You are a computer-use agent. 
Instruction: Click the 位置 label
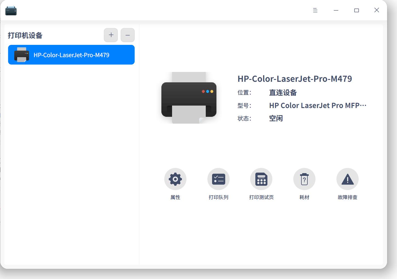[244, 93]
